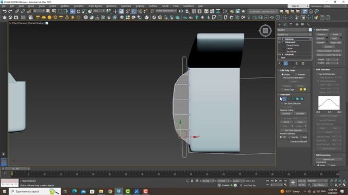The width and height of the screenshot is (348, 195).
Task: Open Select by Name dialog icon
Action: 54,11
